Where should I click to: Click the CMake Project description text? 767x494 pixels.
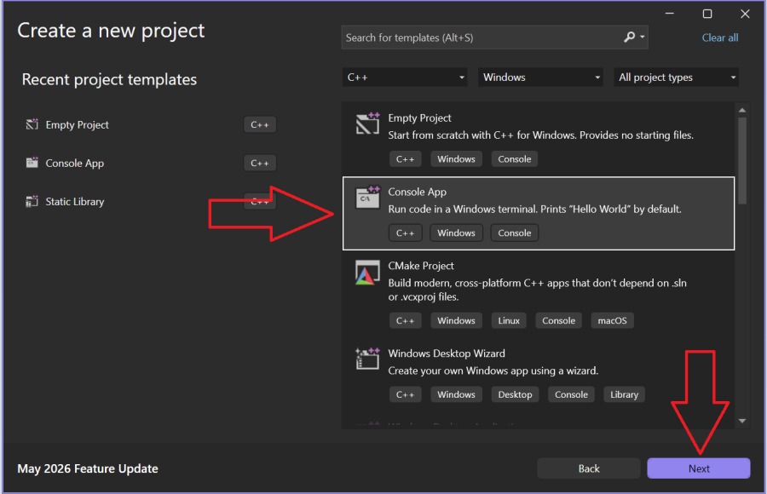pyautogui.click(x=537, y=290)
